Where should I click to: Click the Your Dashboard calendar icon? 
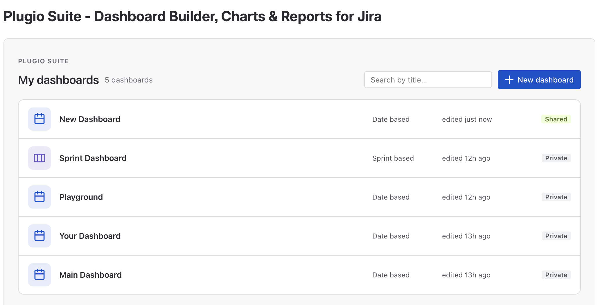point(39,236)
